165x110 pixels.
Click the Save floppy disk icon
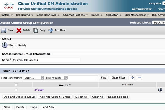pyautogui.click(x=4, y=31)
